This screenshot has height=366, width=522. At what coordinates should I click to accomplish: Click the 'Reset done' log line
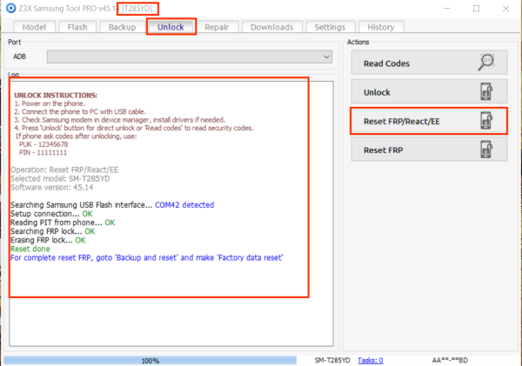30,249
